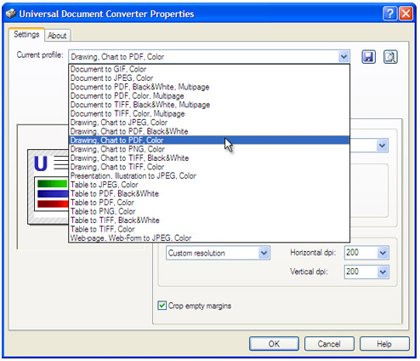
Task: Click the title bar question mark help button
Action: coord(389,14)
